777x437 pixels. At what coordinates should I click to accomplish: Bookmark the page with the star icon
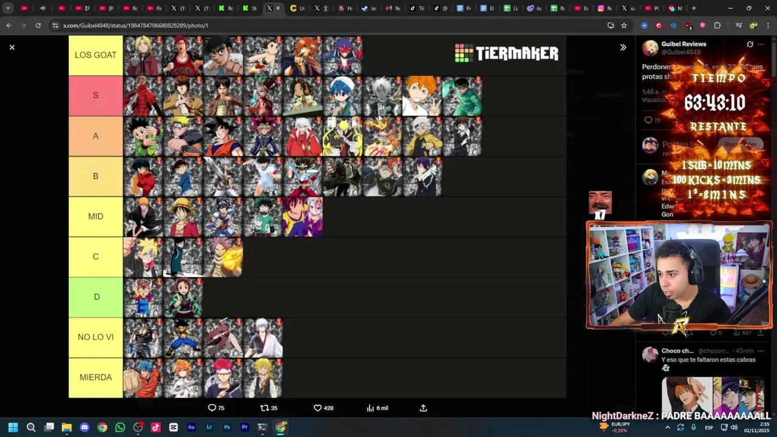pos(623,25)
